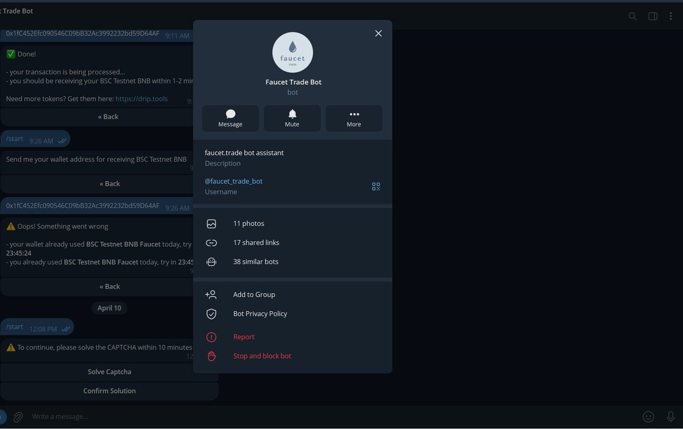
Task: Click the red report warning icon
Action: point(211,337)
